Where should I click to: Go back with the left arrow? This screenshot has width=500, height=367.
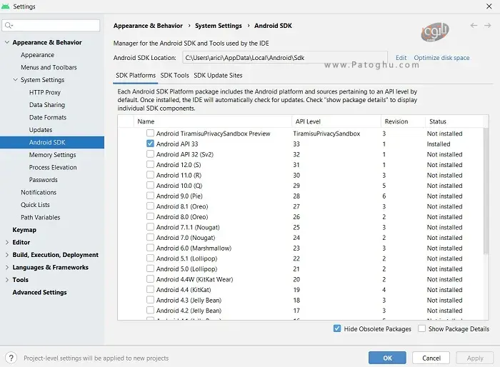[x=474, y=26]
